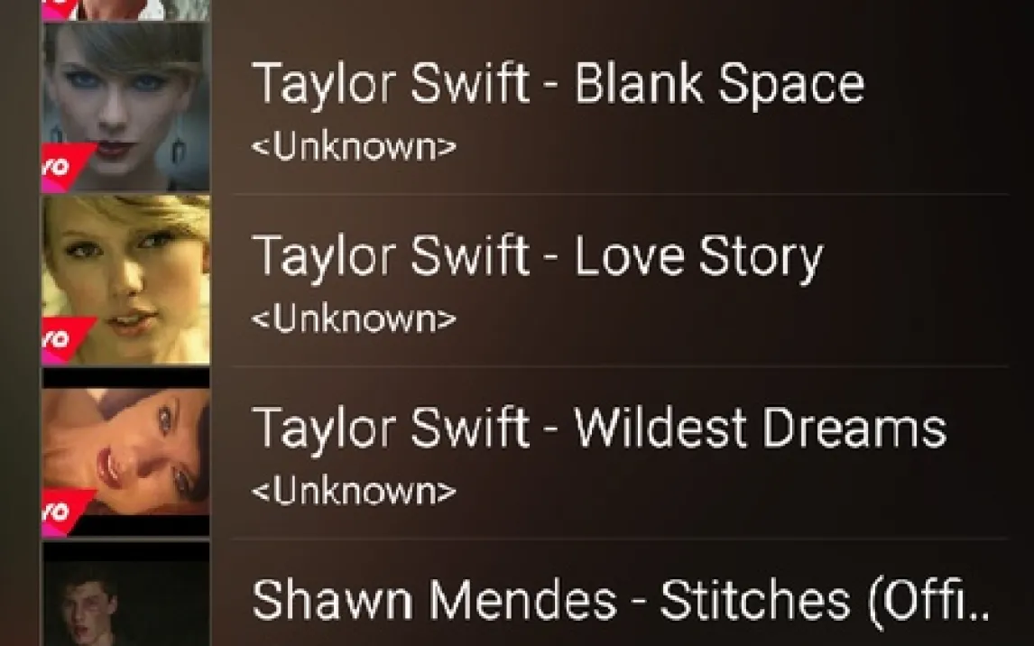Open the Shawn Mendes Stitches thumbnail
1034x646 pixels.
pos(126,594)
